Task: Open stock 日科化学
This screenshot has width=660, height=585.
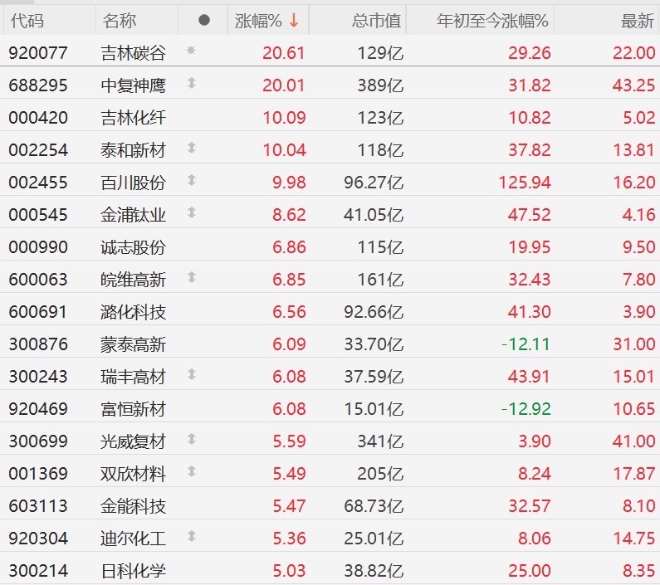Action: point(133,572)
